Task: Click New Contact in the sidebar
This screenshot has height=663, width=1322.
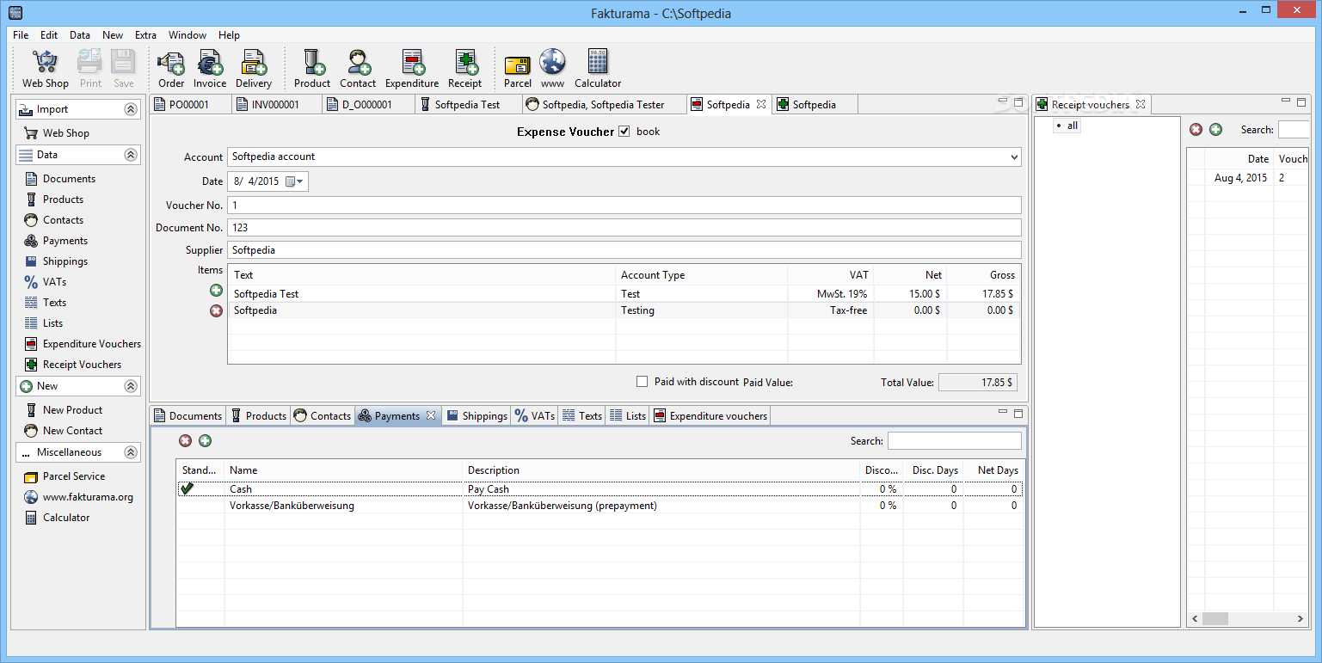Action: pyautogui.click(x=63, y=431)
